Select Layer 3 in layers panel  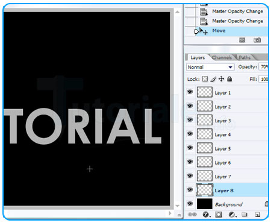(x=226, y=120)
